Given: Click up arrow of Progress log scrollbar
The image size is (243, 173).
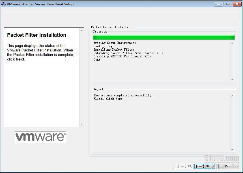Looking at the screenshot, I should click(x=232, y=43).
